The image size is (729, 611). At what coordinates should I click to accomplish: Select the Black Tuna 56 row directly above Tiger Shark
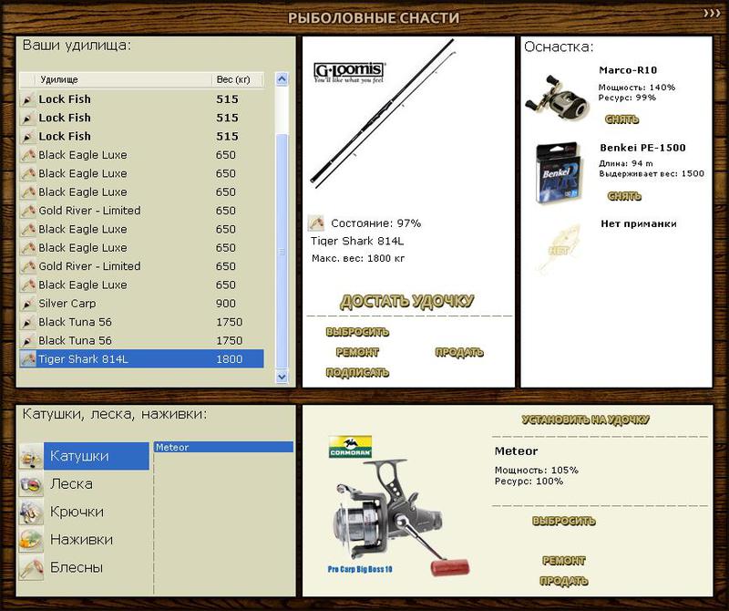(x=141, y=341)
